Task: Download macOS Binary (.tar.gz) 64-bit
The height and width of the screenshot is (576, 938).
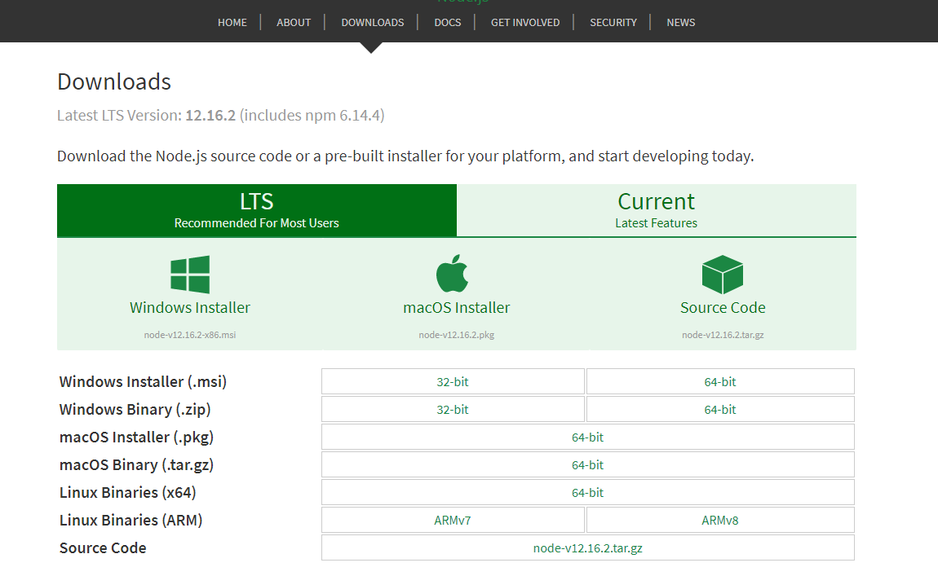Action: click(587, 464)
